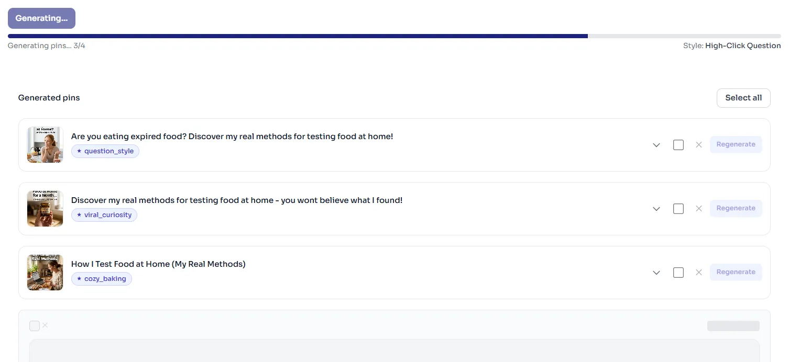Open the thumbnail of the viral_curiosity pin
Viewport: 789px width, 362px height.
[45, 209]
